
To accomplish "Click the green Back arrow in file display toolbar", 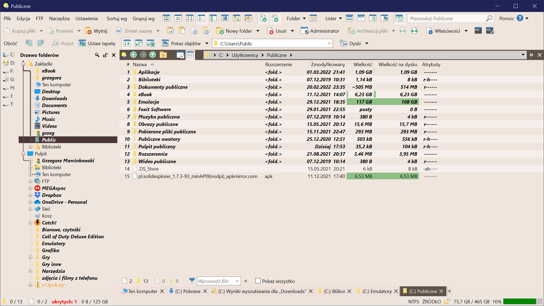I will [134, 55].
